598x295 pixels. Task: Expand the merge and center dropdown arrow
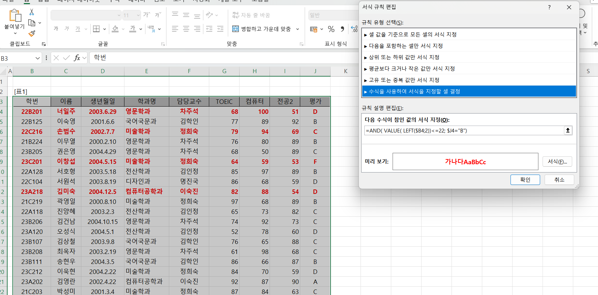pyautogui.click(x=298, y=29)
